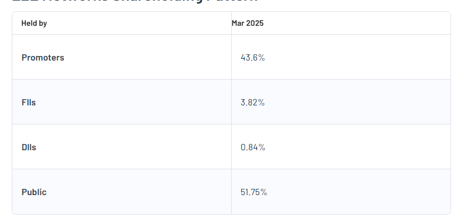Click the line below the header row
This screenshot has height=222, width=460.
click(x=231, y=34)
